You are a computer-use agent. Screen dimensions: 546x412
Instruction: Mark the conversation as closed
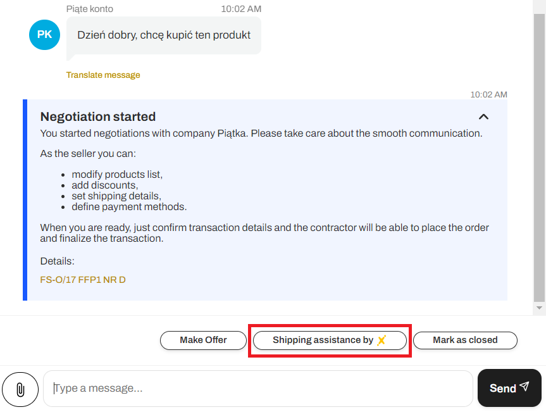[465, 340]
